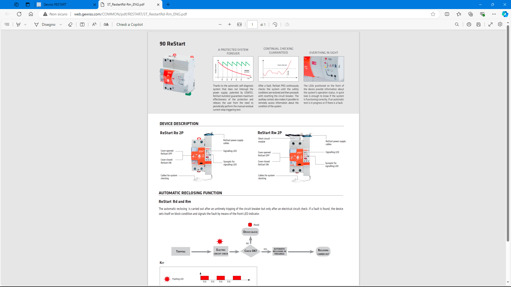The image size is (511, 287).
Task: Open split screen view icon
Action: click(x=447, y=14)
